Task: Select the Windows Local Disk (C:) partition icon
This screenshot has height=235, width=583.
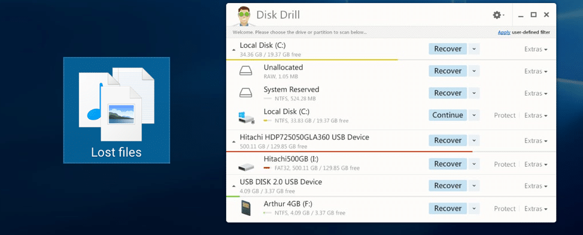Action: coord(246,117)
